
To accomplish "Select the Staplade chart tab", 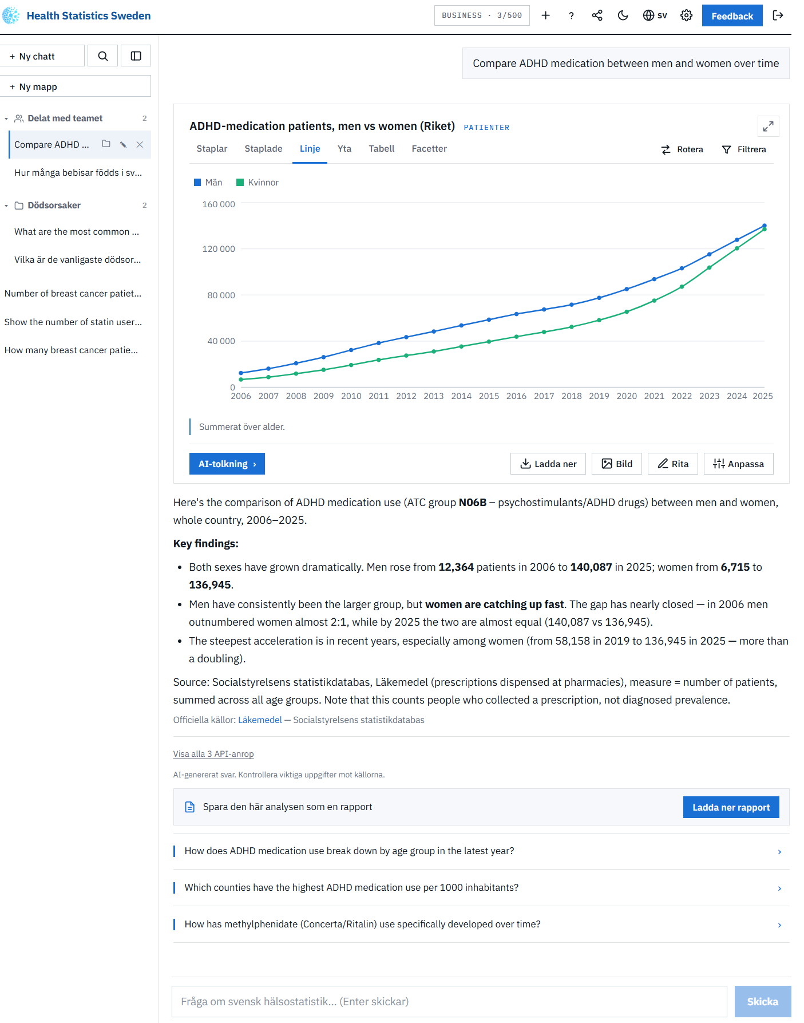I will (263, 149).
